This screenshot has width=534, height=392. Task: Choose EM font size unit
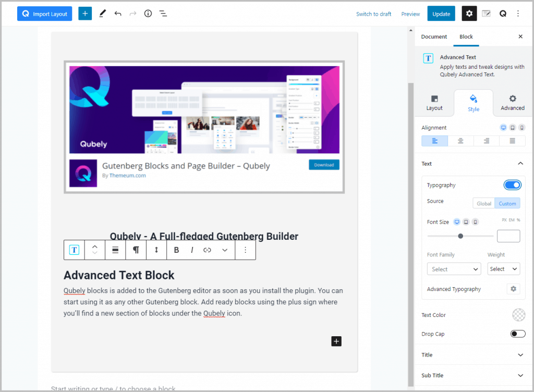[512, 220]
